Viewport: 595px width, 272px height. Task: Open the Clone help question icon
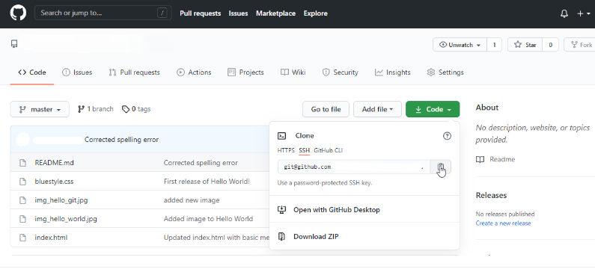pos(447,135)
